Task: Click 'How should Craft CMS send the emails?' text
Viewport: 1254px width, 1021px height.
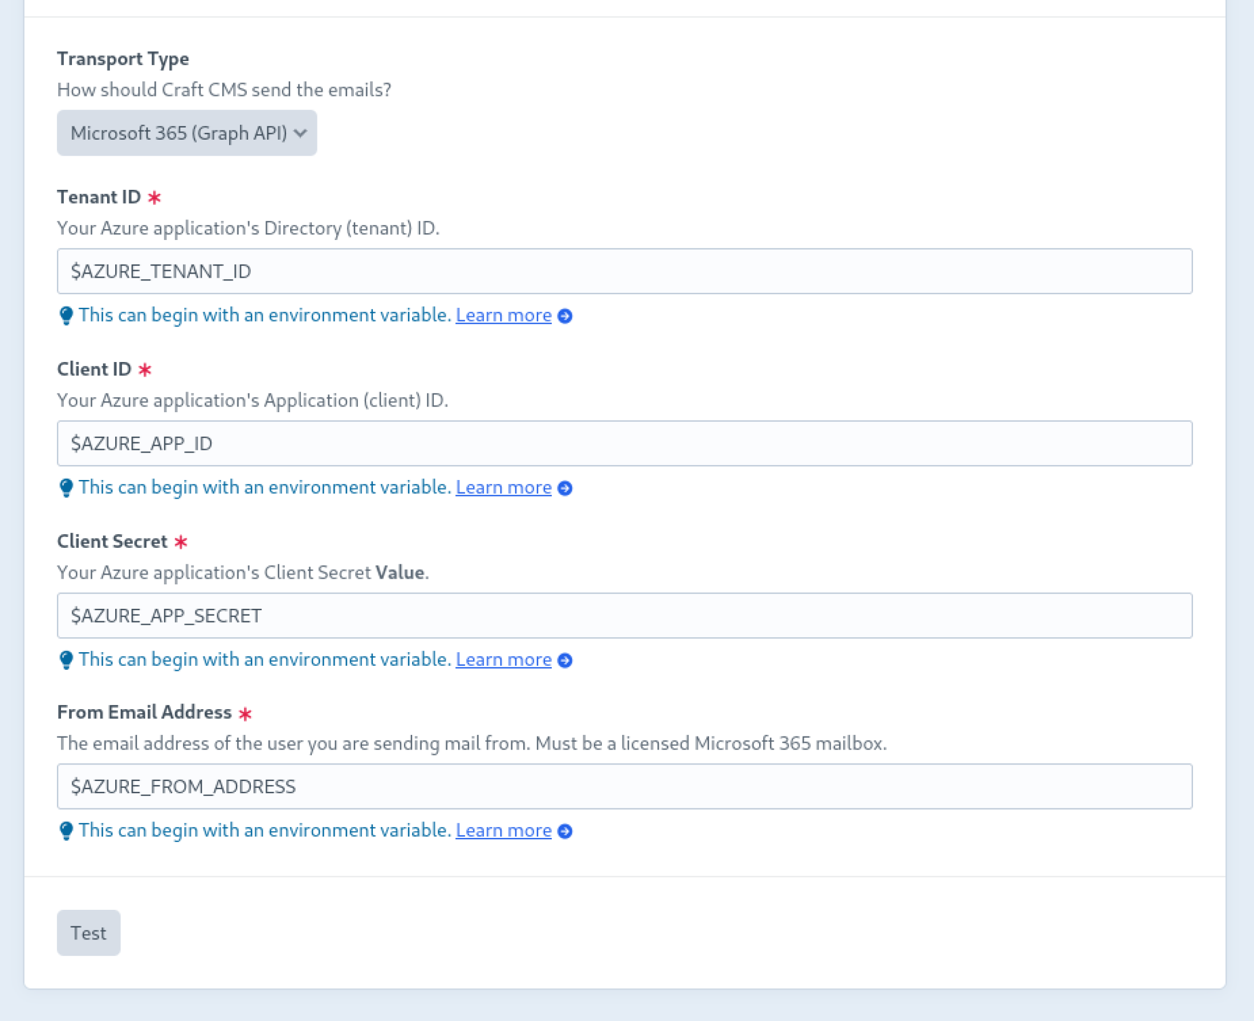Action: 224,90
